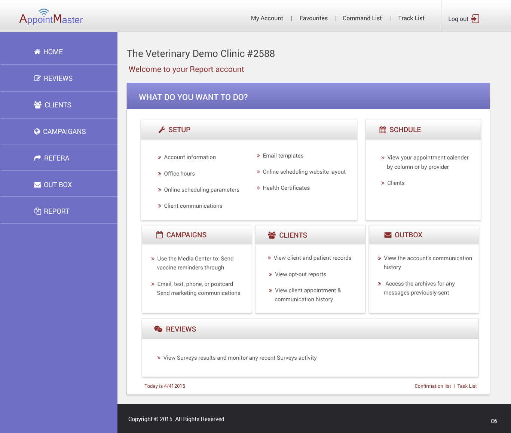Open Command List in the top menu
Viewport: 511px width, 433px height.
[x=362, y=18]
